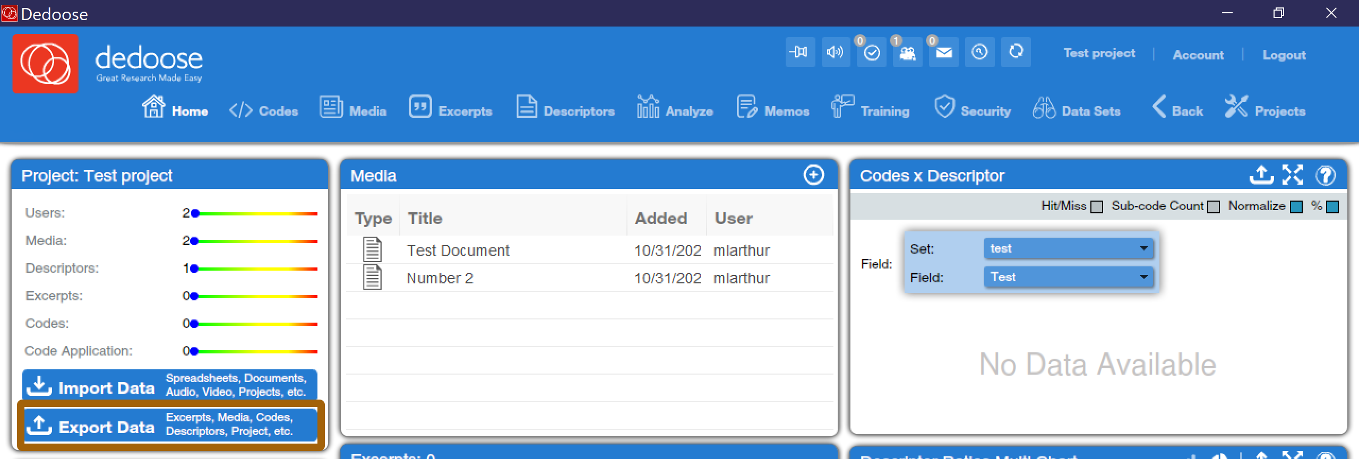Select the "Test Document" media title
The height and width of the screenshot is (459, 1359).
click(458, 250)
